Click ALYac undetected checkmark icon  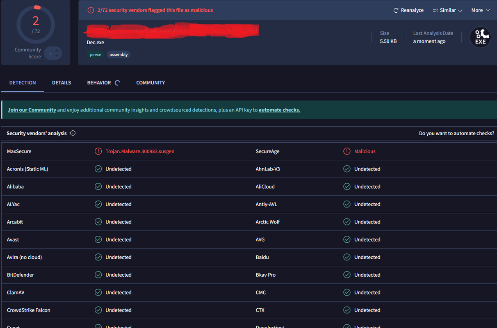click(x=98, y=204)
